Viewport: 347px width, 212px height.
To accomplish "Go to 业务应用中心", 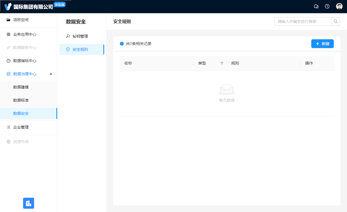I will coord(25,34).
